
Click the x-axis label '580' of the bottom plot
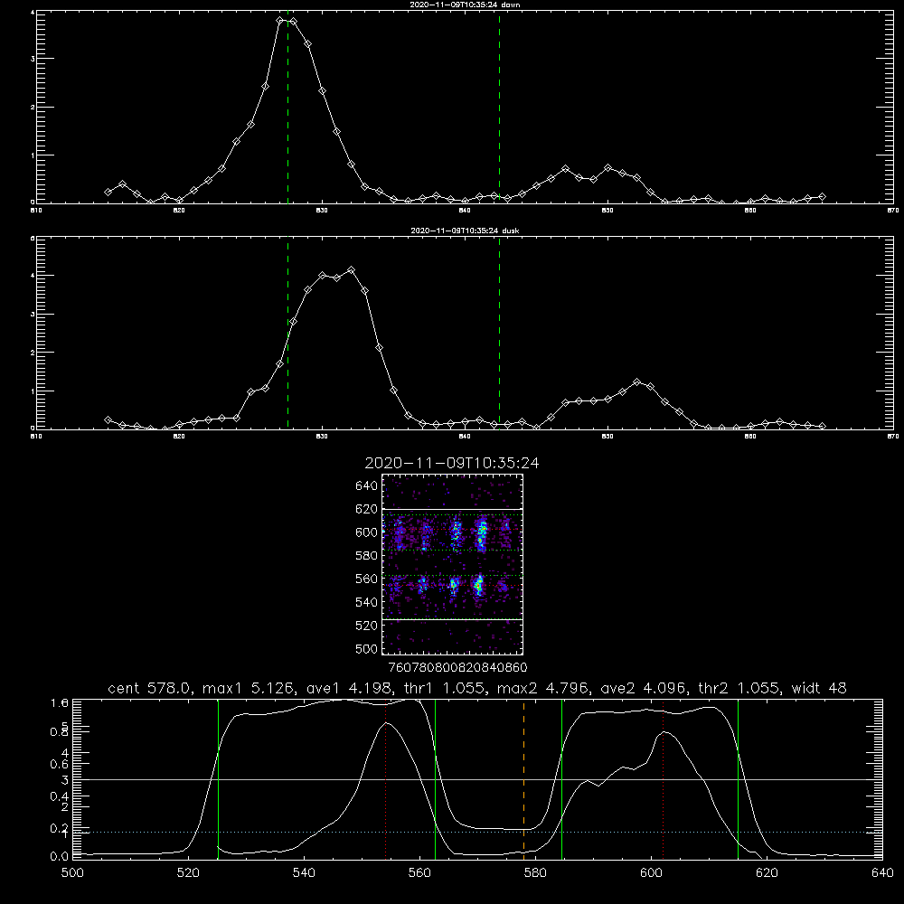click(535, 873)
